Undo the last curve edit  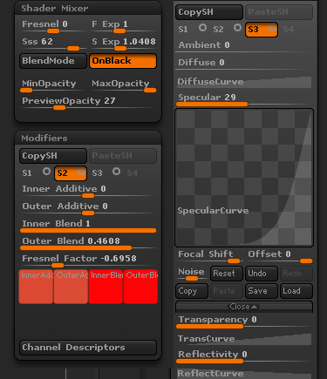[262, 274]
